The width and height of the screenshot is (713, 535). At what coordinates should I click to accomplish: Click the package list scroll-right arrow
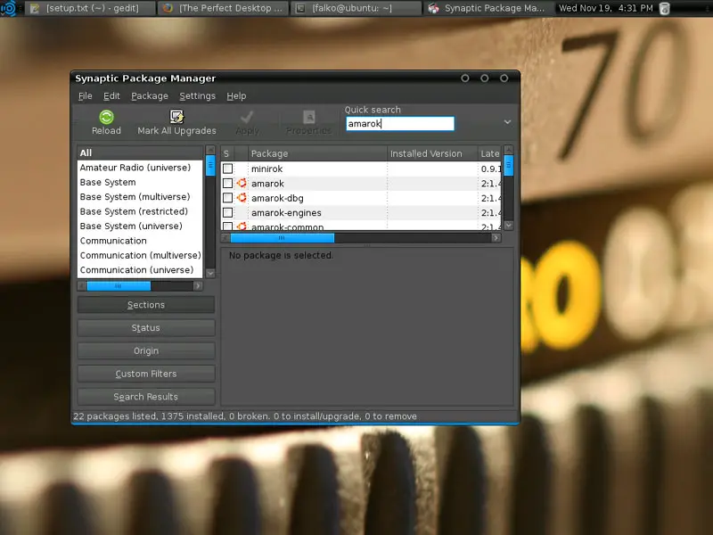pyautogui.click(x=496, y=238)
